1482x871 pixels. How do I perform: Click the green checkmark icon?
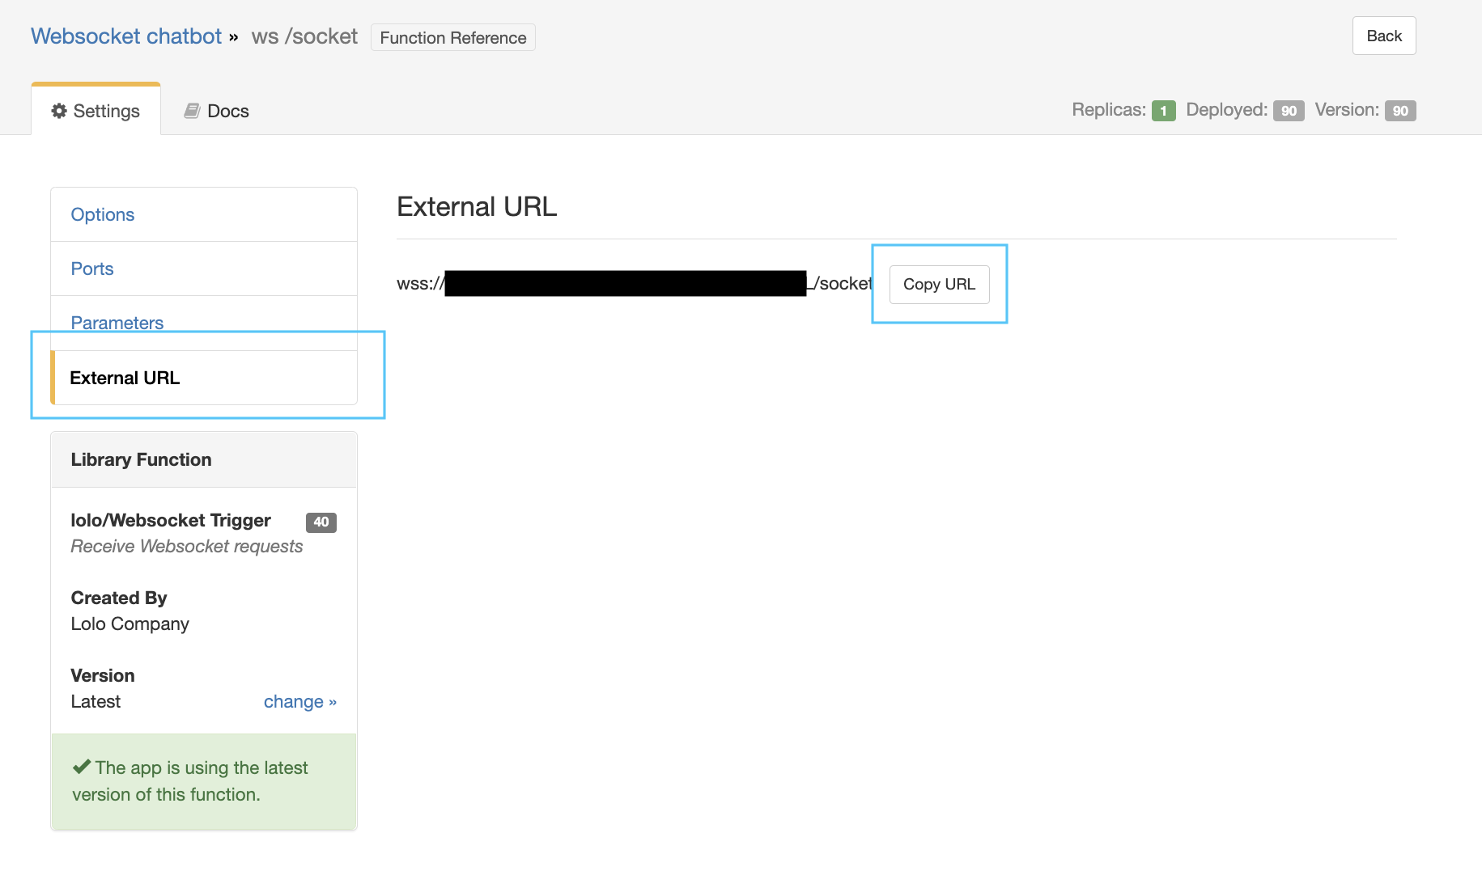(x=82, y=767)
